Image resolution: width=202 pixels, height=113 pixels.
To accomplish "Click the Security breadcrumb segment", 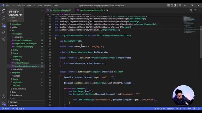I will (55, 14).
